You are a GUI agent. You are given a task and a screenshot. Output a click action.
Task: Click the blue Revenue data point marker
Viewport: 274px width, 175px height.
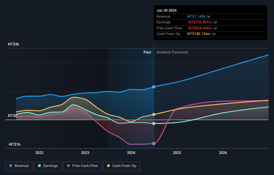pos(154,87)
